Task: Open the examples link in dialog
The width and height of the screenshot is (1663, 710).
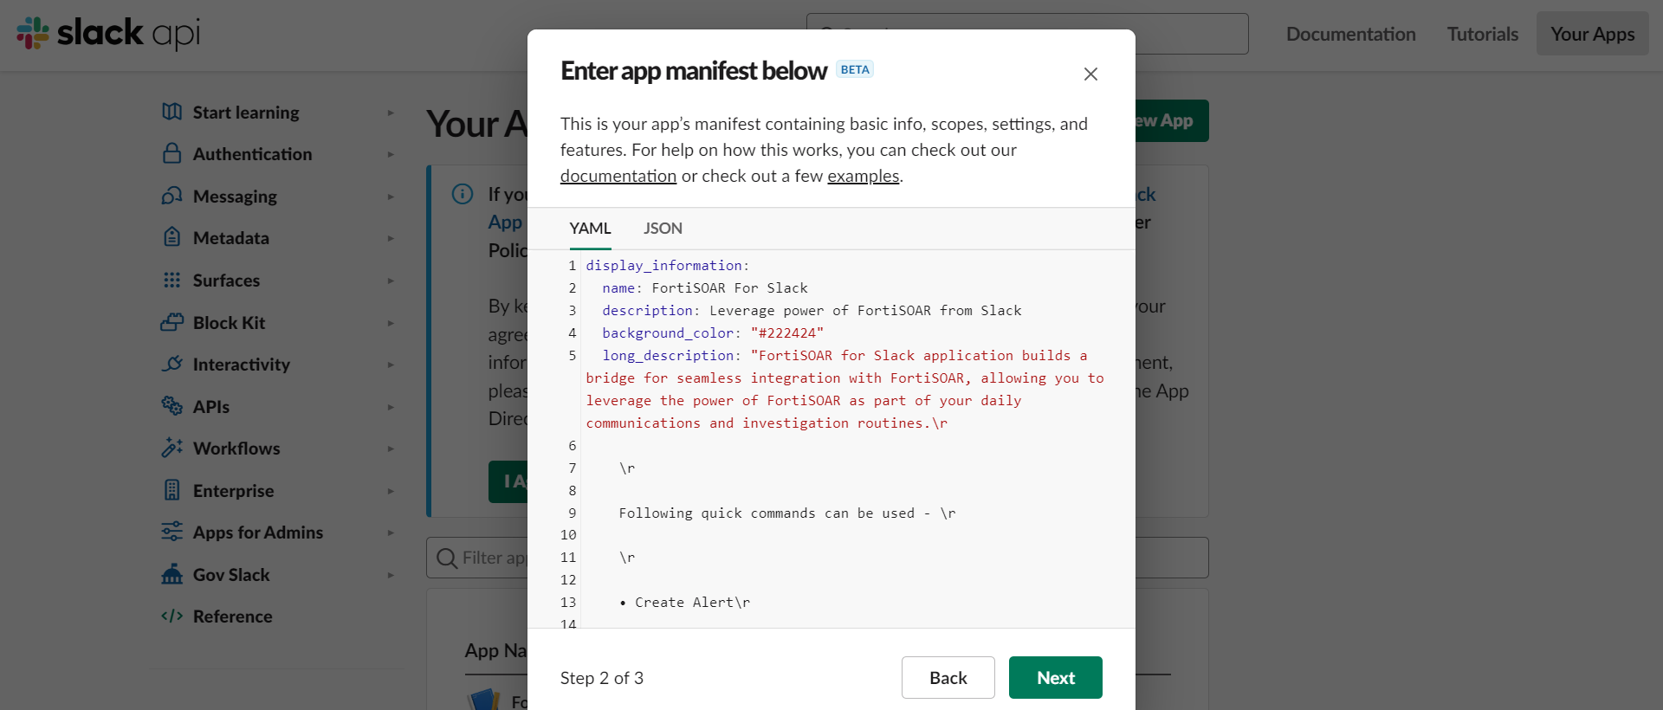Action: pos(863,176)
